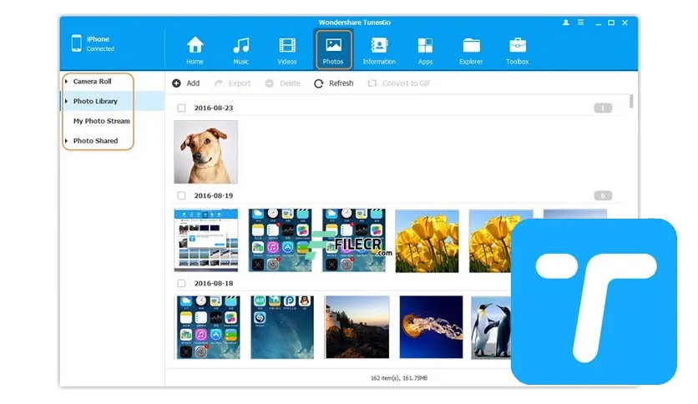Click the 162 item(s) status text
This screenshot has width=698, height=404.
click(399, 378)
